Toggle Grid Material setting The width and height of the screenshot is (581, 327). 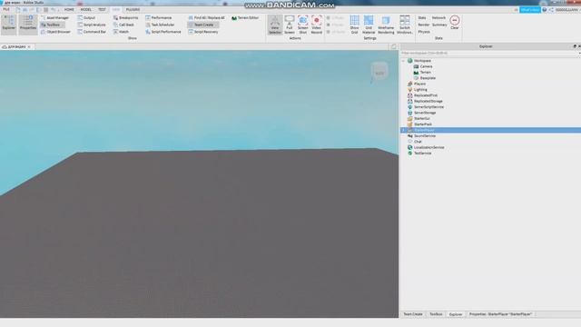(x=369, y=25)
